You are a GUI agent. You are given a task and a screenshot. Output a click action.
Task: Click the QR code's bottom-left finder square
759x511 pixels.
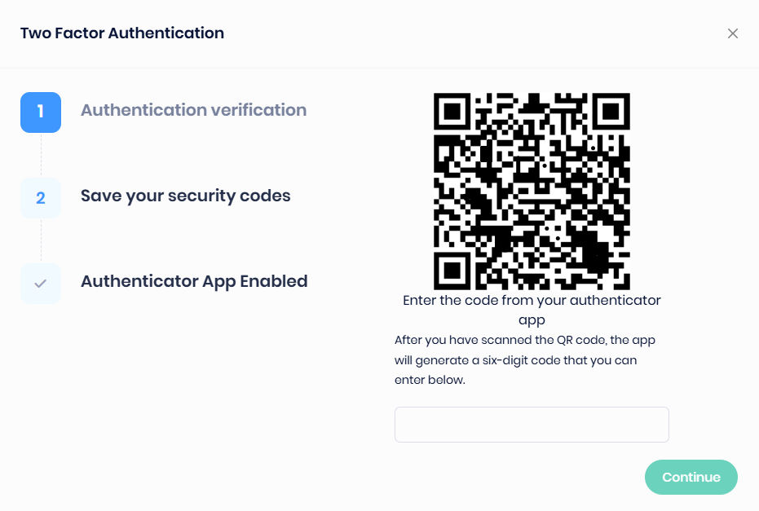[453, 270]
